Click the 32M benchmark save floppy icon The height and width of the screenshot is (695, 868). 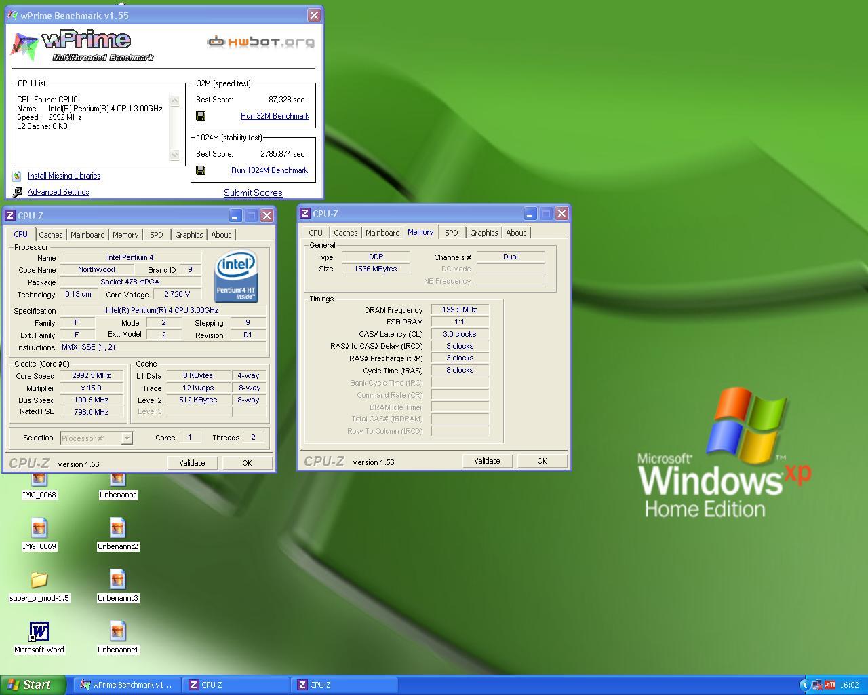tap(201, 116)
